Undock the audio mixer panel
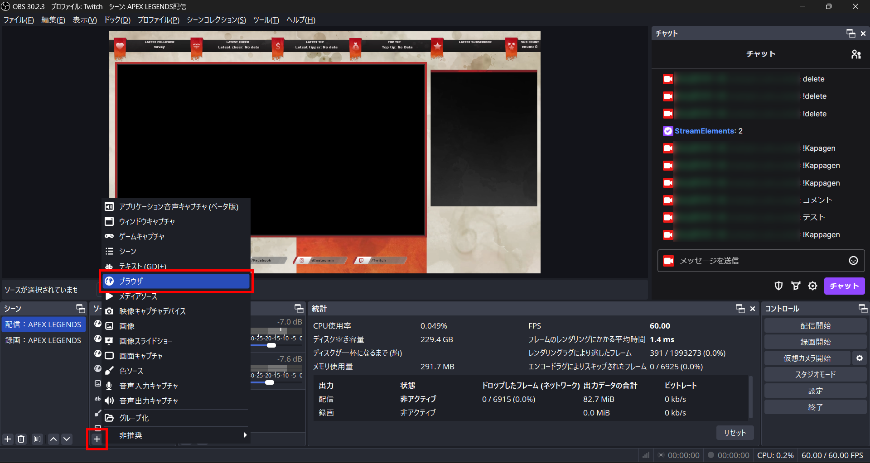This screenshot has width=870, height=463. click(x=299, y=309)
